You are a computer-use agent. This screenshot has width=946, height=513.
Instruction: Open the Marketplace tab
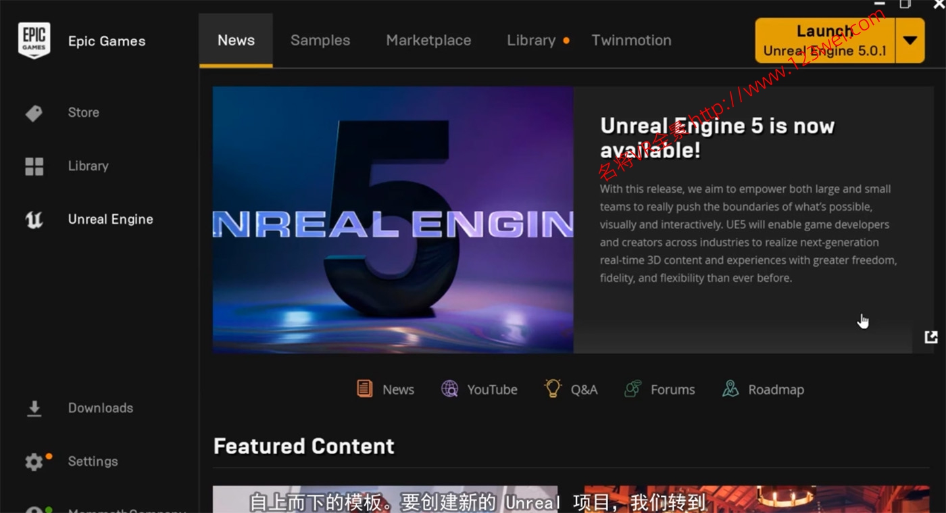pyautogui.click(x=428, y=41)
